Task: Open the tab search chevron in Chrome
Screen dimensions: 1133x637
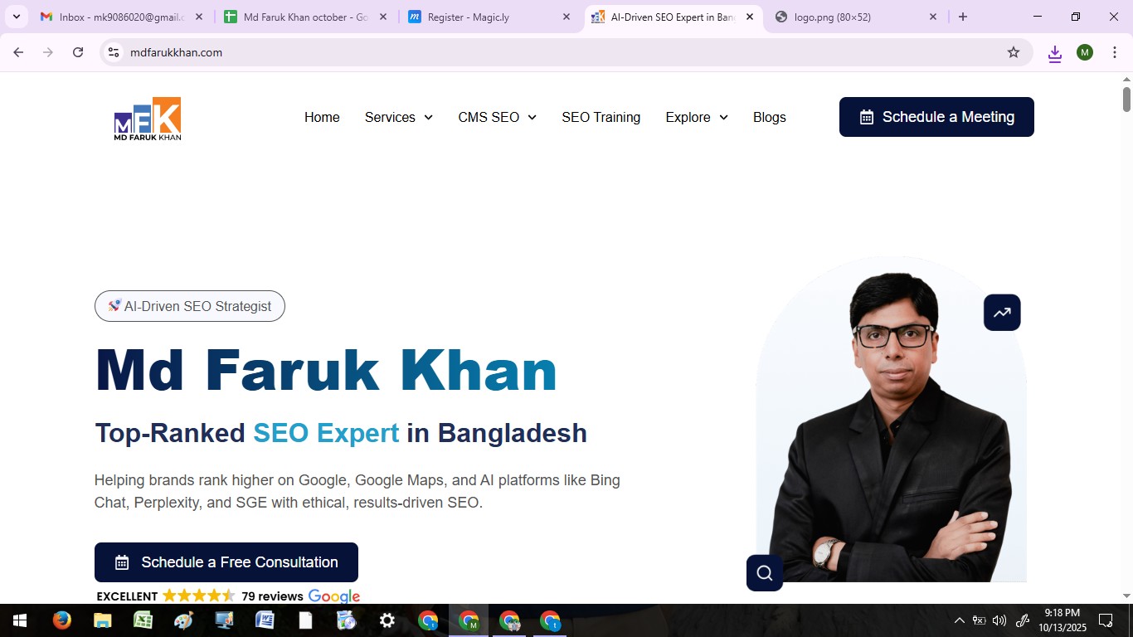Action: click(17, 17)
